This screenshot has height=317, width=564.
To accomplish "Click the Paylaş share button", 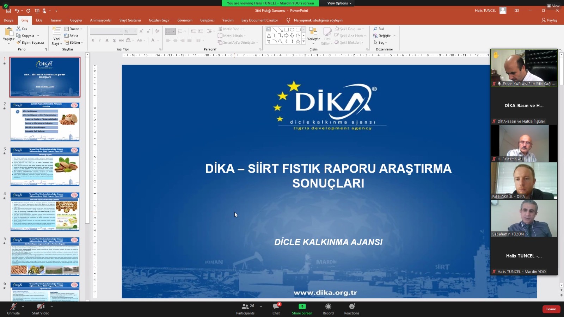I will pos(549,20).
